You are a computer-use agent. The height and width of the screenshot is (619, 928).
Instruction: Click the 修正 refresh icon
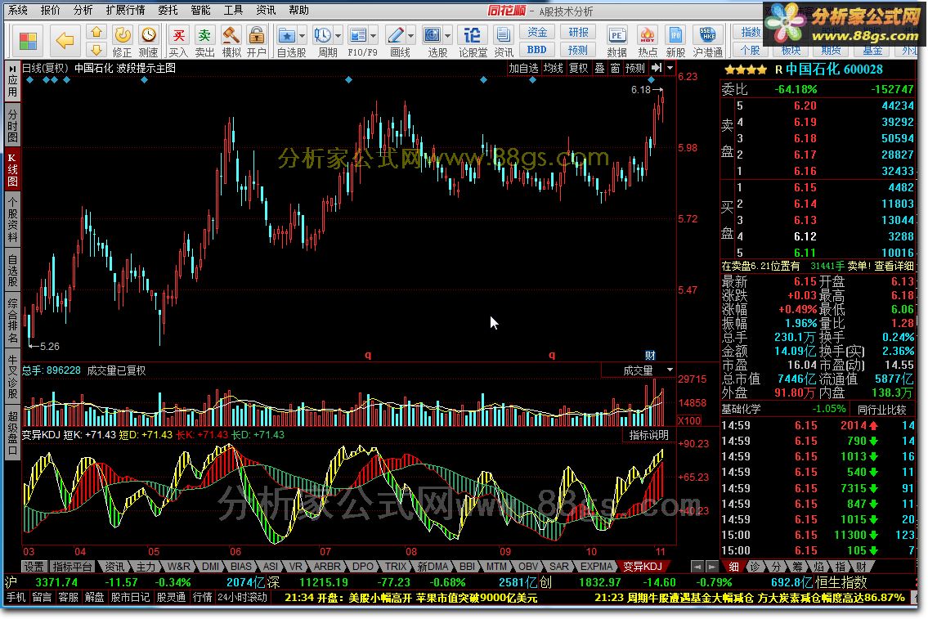(x=123, y=35)
